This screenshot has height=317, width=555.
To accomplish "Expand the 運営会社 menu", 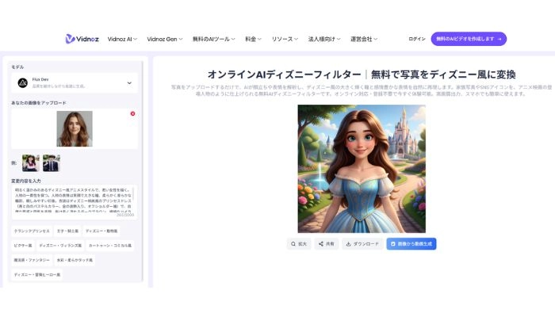I will click(x=364, y=39).
